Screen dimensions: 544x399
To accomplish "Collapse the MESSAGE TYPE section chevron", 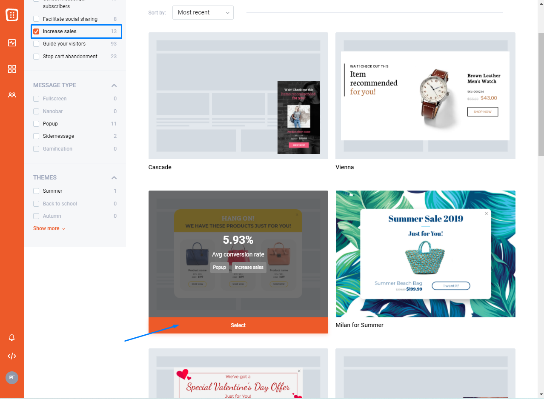I will tap(114, 85).
